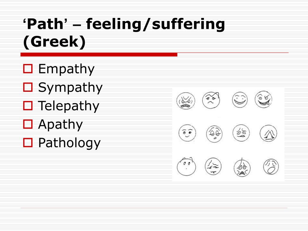Select the blank face with tiny dot eyes

[x=186, y=167]
